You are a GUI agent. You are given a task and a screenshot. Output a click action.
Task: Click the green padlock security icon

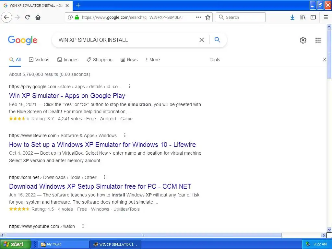tap(77, 18)
